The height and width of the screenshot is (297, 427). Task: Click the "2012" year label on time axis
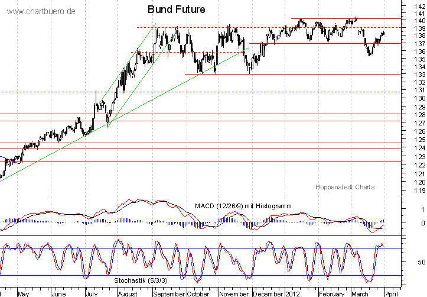[x=292, y=293]
